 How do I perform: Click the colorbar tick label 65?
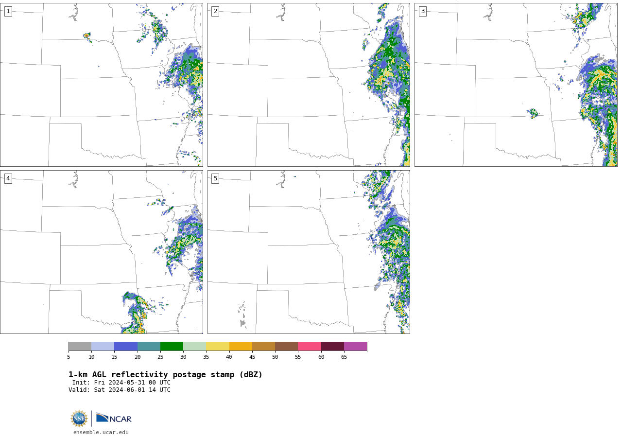tap(344, 357)
